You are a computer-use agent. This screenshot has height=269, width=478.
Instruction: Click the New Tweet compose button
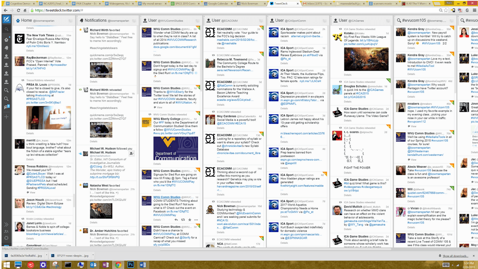pyautogui.click(x=6, y=20)
